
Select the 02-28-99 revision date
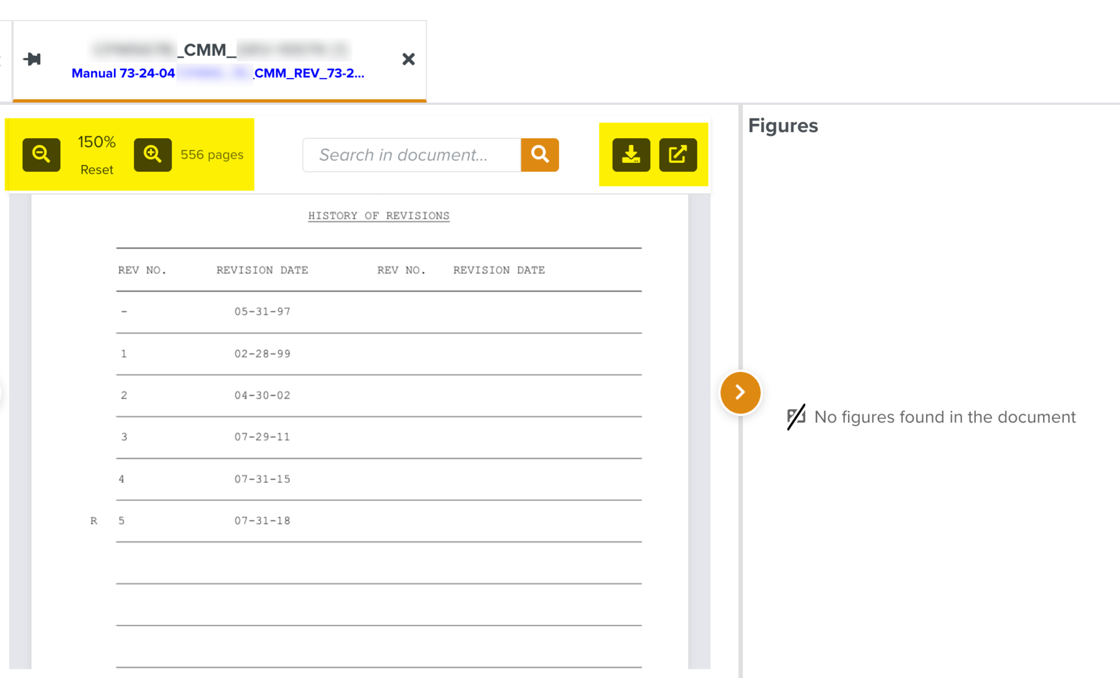pyautogui.click(x=262, y=354)
